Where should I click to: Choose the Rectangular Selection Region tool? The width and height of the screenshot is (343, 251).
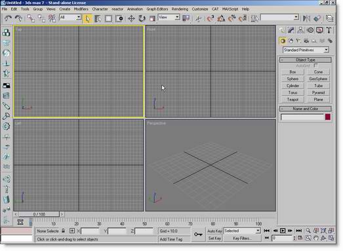[108, 18]
